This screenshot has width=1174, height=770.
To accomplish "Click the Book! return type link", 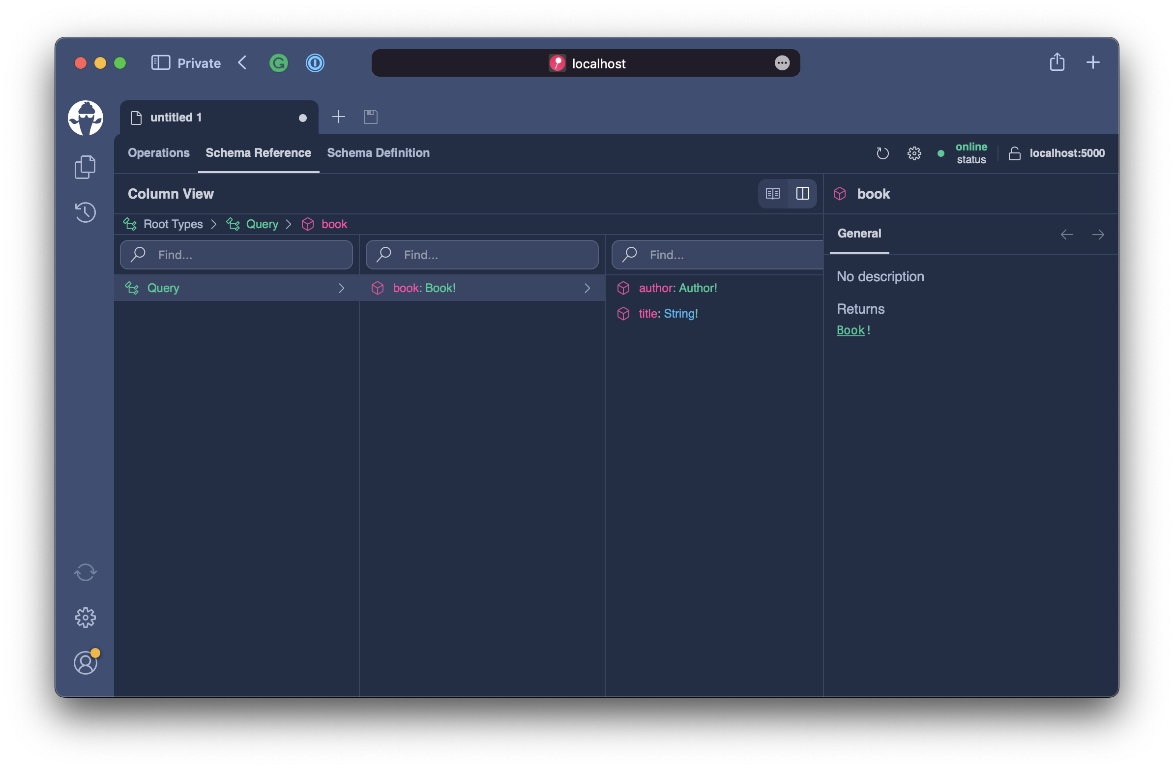I will [x=850, y=329].
